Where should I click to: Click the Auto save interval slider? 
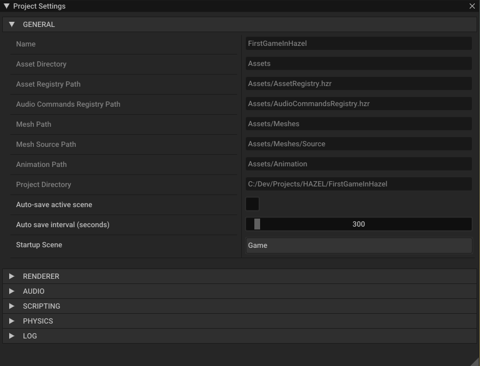[x=358, y=224]
